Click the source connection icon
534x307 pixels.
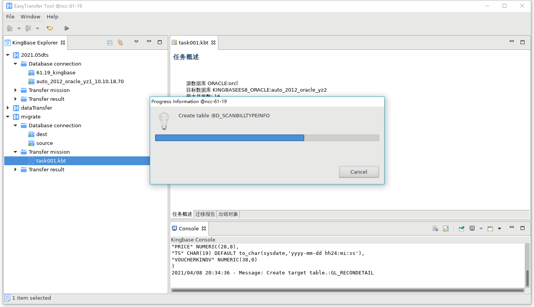coord(31,143)
